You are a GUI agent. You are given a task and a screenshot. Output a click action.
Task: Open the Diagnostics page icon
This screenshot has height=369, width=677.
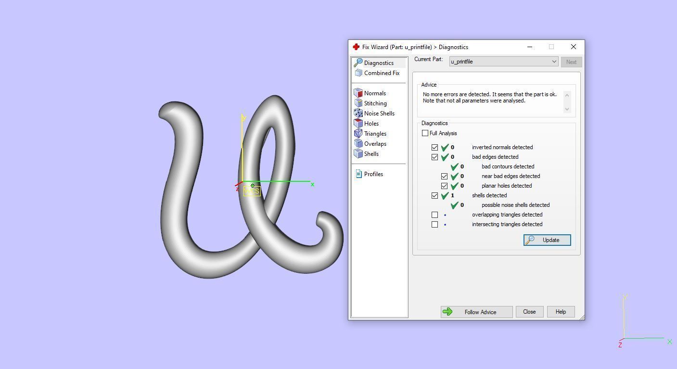click(x=358, y=63)
